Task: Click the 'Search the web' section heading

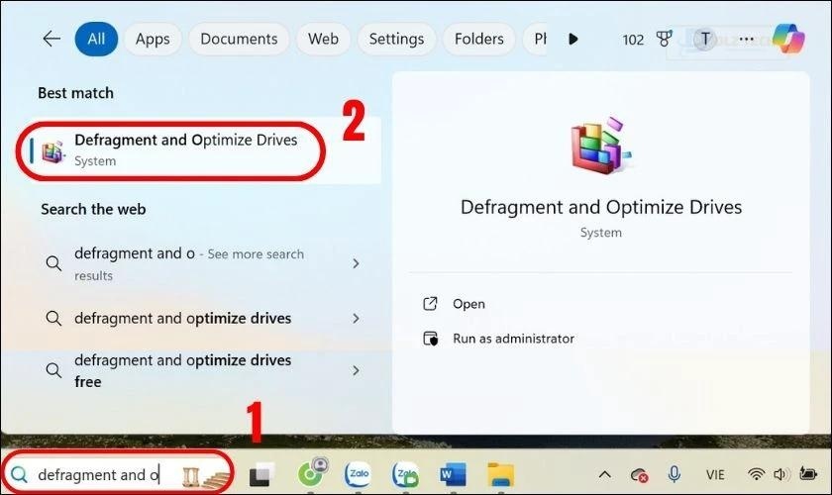Action: click(x=93, y=209)
